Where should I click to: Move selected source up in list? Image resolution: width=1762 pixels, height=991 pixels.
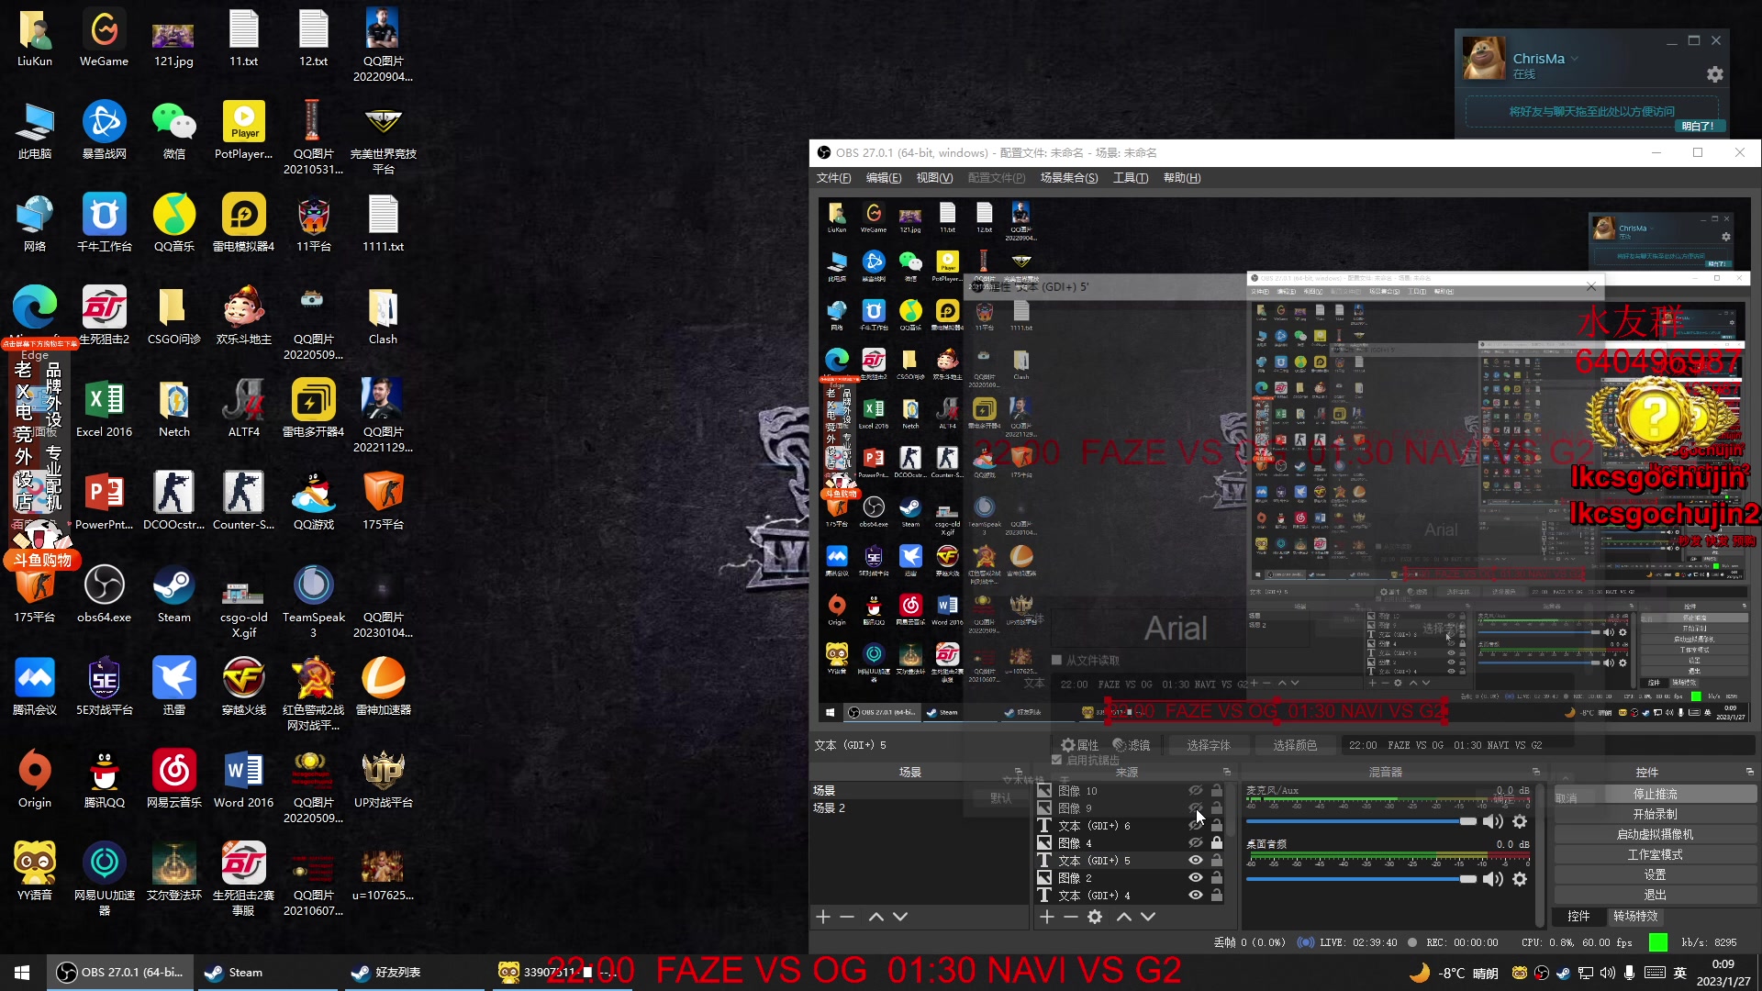pos(1124,917)
